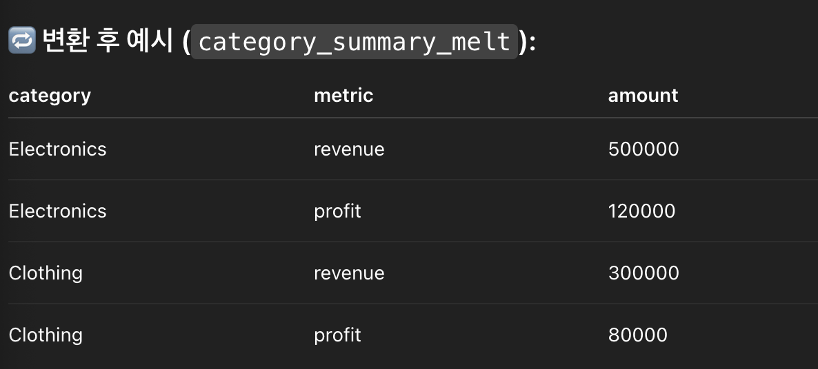
Task: Click the amount column header
Action: point(644,95)
